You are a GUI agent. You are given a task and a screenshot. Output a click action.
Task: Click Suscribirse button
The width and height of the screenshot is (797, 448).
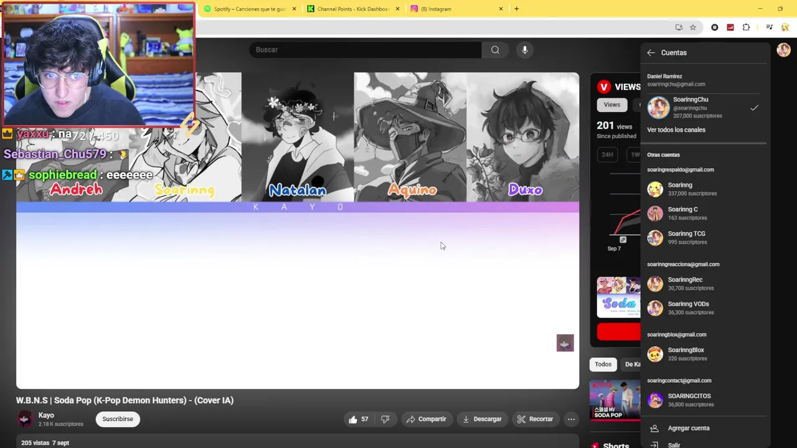[x=118, y=419]
